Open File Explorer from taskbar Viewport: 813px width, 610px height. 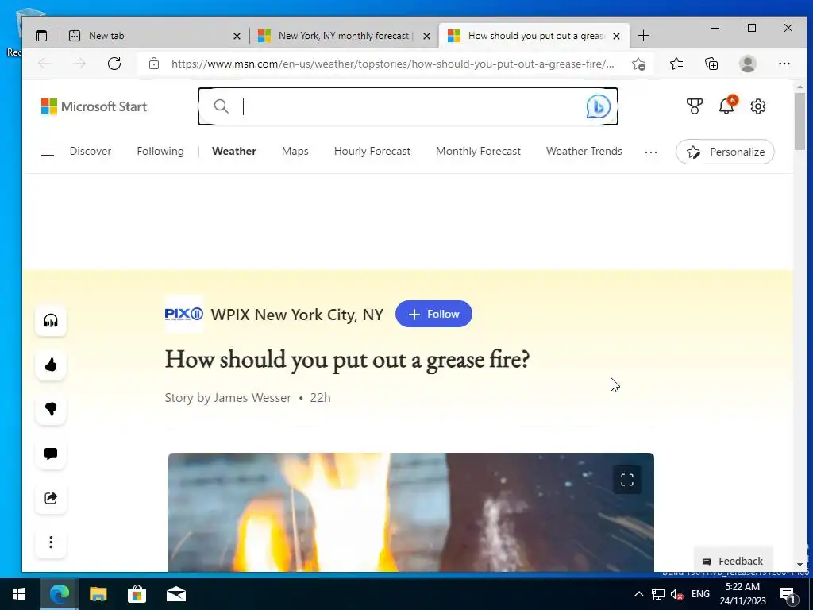click(x=98, y=594)
